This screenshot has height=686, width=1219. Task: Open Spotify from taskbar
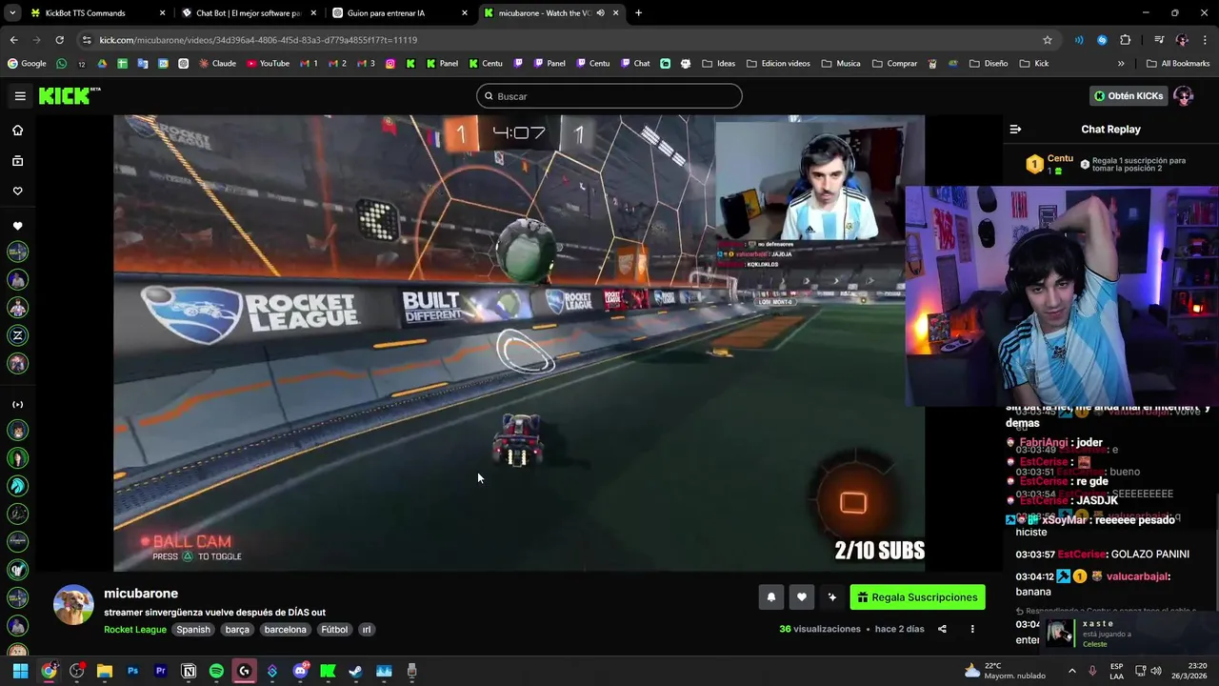[x=216, y=671]
